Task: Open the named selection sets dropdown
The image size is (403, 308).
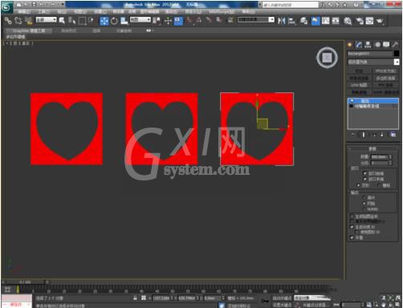Action: (x=256, y=20)
